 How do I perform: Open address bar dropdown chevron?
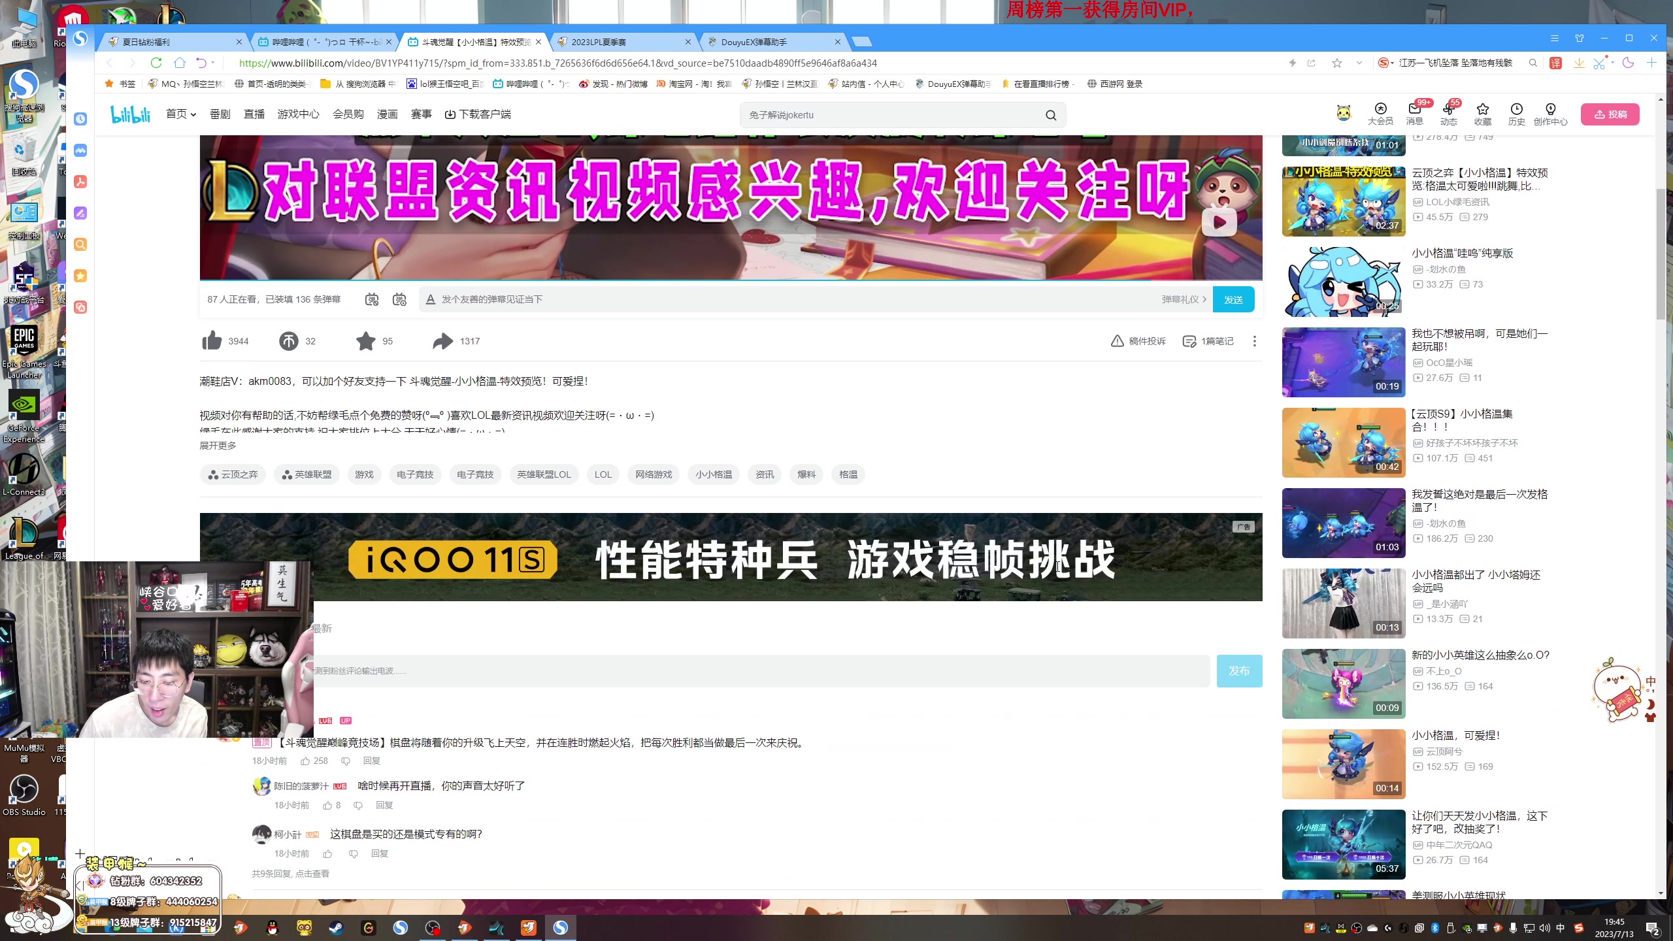1359,63
